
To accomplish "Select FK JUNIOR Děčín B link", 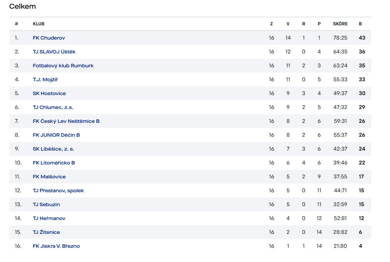I will point(56,135).
